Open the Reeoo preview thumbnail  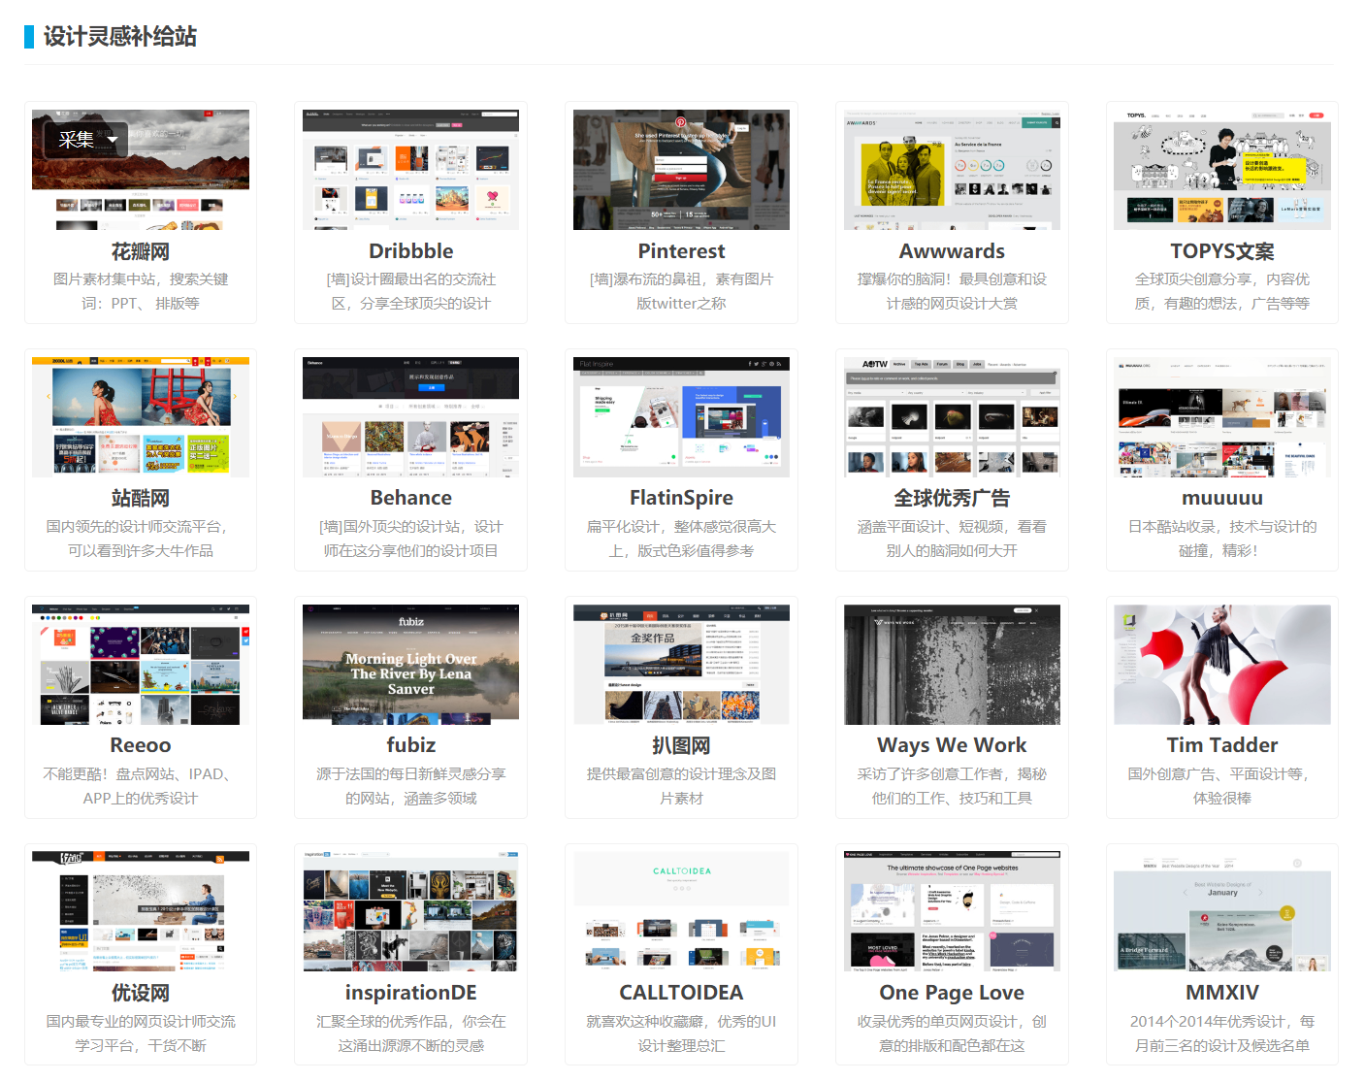coord(141,665)
